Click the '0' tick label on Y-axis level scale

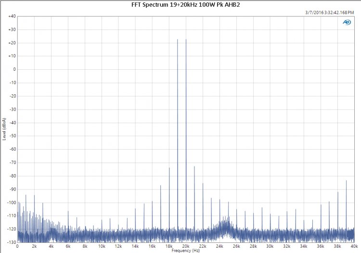(14, 69)
